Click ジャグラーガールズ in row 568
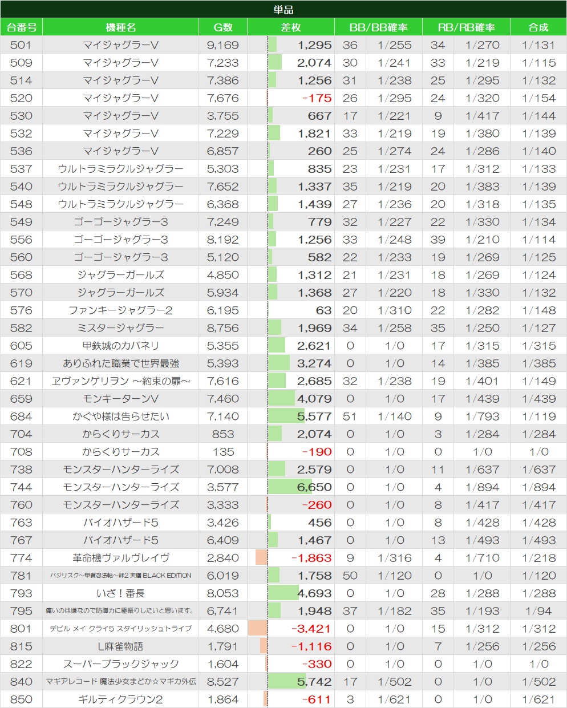567x708 pixels. click(120, 275)
